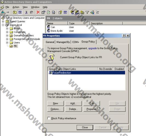Select the Computers label in tree
The width and height of the screenshot is (146, 136).
click(x=19, y=32)
